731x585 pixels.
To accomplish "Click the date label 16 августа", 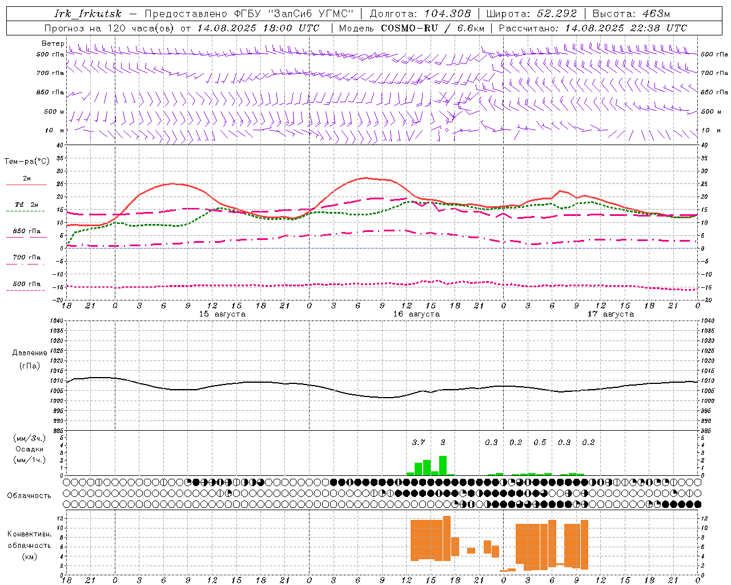I will (x=416, y=314).
